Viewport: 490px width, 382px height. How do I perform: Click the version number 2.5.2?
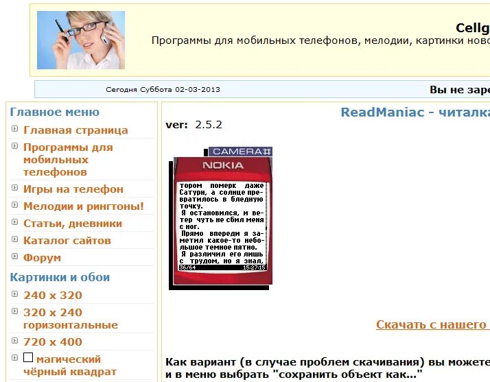[x=209, y=125]
